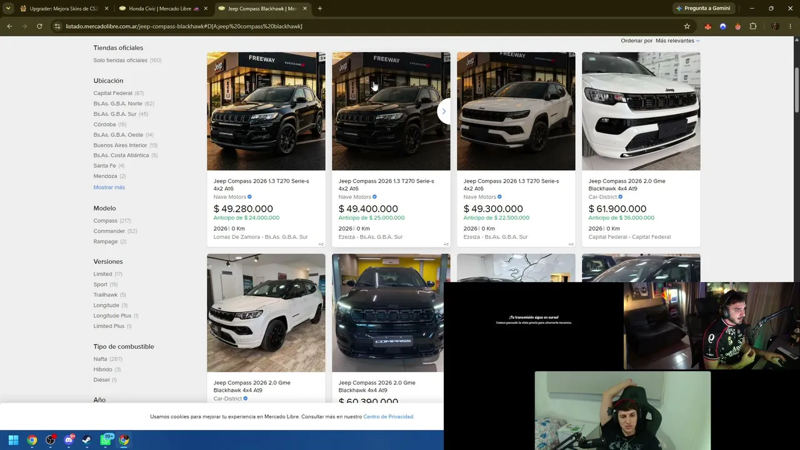The height and width of the screenshot is (450, 800).
Task: Open Steam from the taskbar
Action: tap(87, 440)
